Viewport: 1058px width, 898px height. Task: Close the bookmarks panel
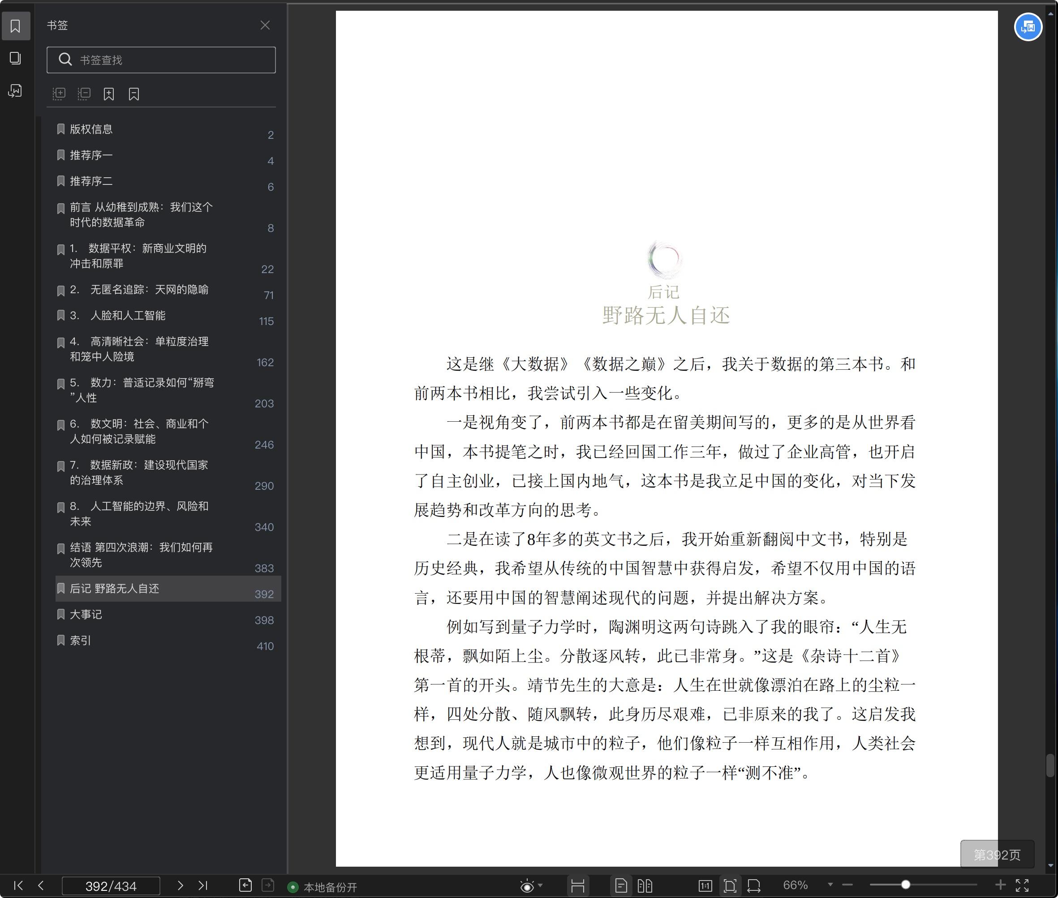coord(265,25)
